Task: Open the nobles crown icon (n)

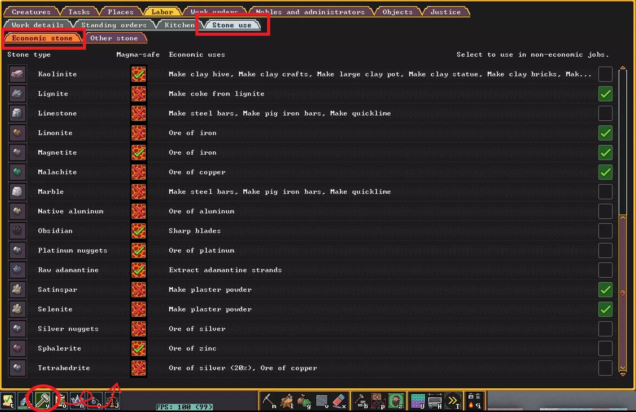Action: [78, 401]
